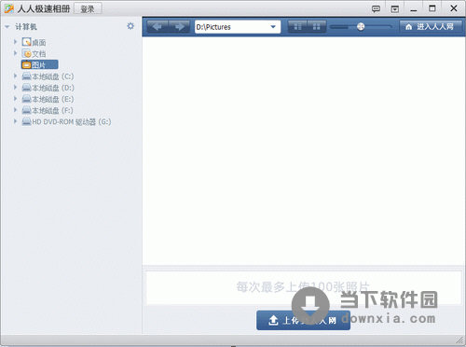Expand the 桌面 tree node
Viewport: 466px width, 347px height.
15,42
